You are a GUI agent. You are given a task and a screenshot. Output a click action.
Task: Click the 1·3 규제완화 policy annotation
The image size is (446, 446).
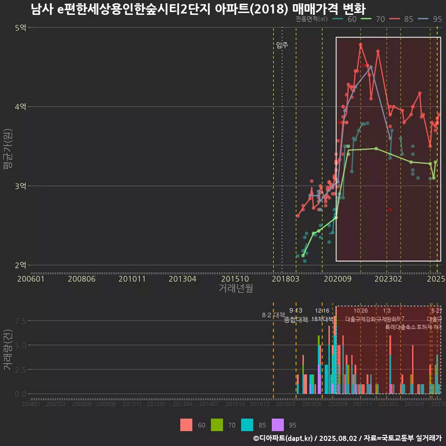coord(386,315)
